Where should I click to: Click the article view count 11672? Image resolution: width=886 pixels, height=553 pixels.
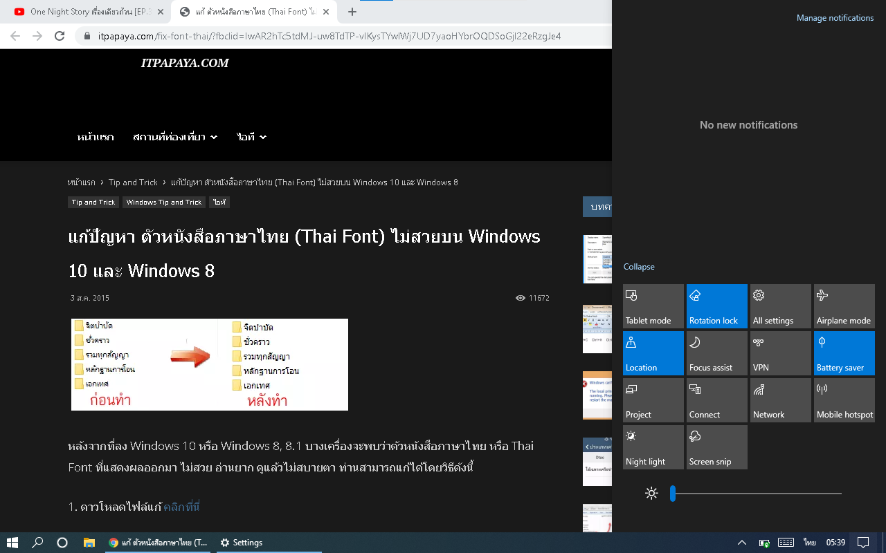pos(532,298)
